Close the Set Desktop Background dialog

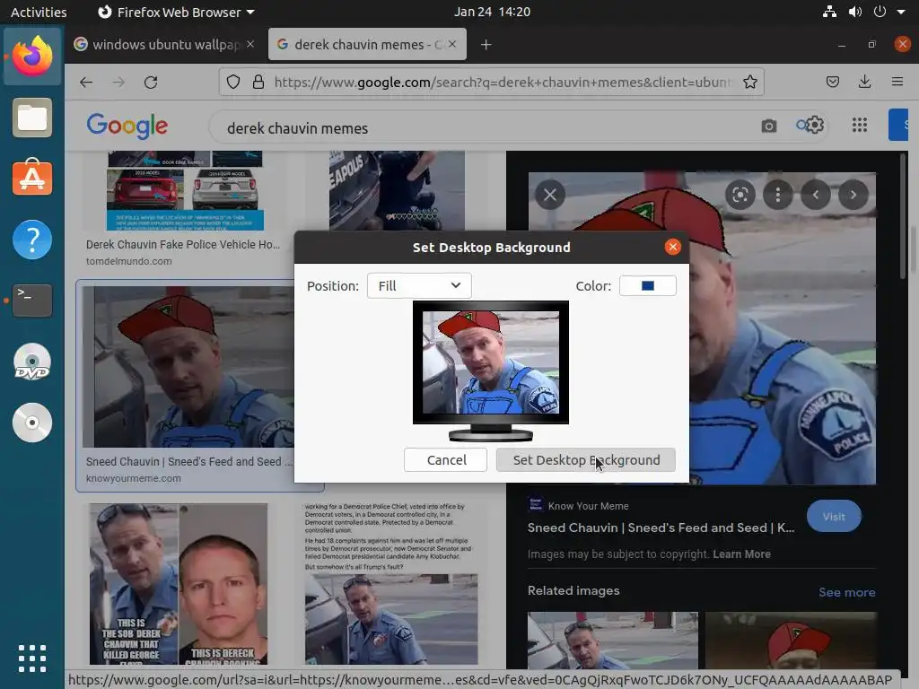tap(673, 247)
